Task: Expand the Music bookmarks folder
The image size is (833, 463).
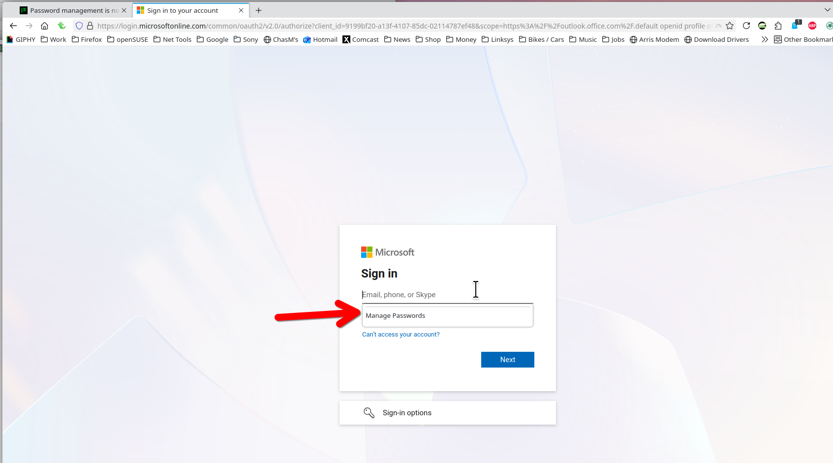Action: coord(583,39)
